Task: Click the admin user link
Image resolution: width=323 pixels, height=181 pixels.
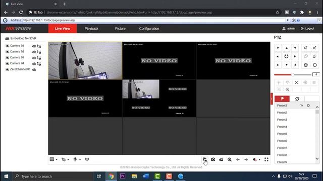Action: click(x=289, y=29)
